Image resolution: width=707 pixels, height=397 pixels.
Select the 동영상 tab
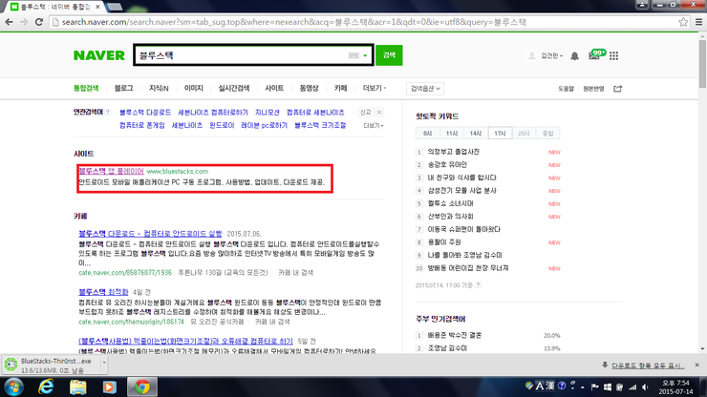(x=309, y=89)
